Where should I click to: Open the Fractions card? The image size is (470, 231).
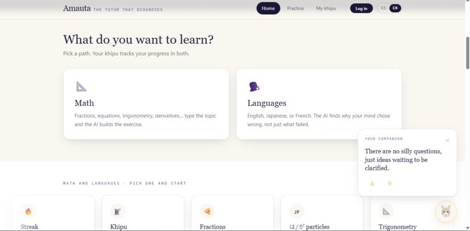232,213
